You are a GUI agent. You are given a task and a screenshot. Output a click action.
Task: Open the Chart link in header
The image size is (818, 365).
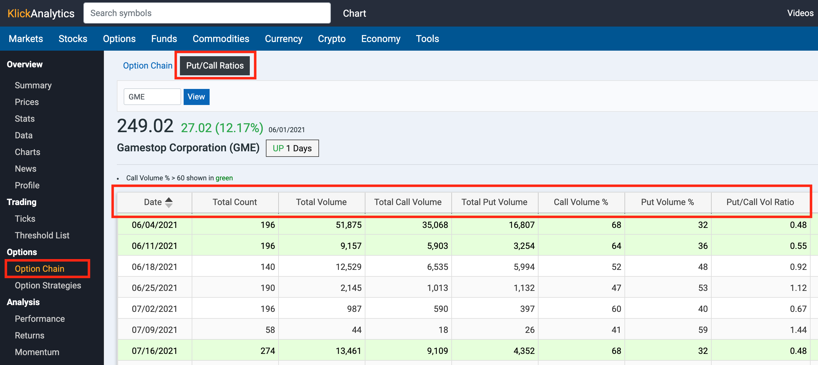tap(354, 13)
